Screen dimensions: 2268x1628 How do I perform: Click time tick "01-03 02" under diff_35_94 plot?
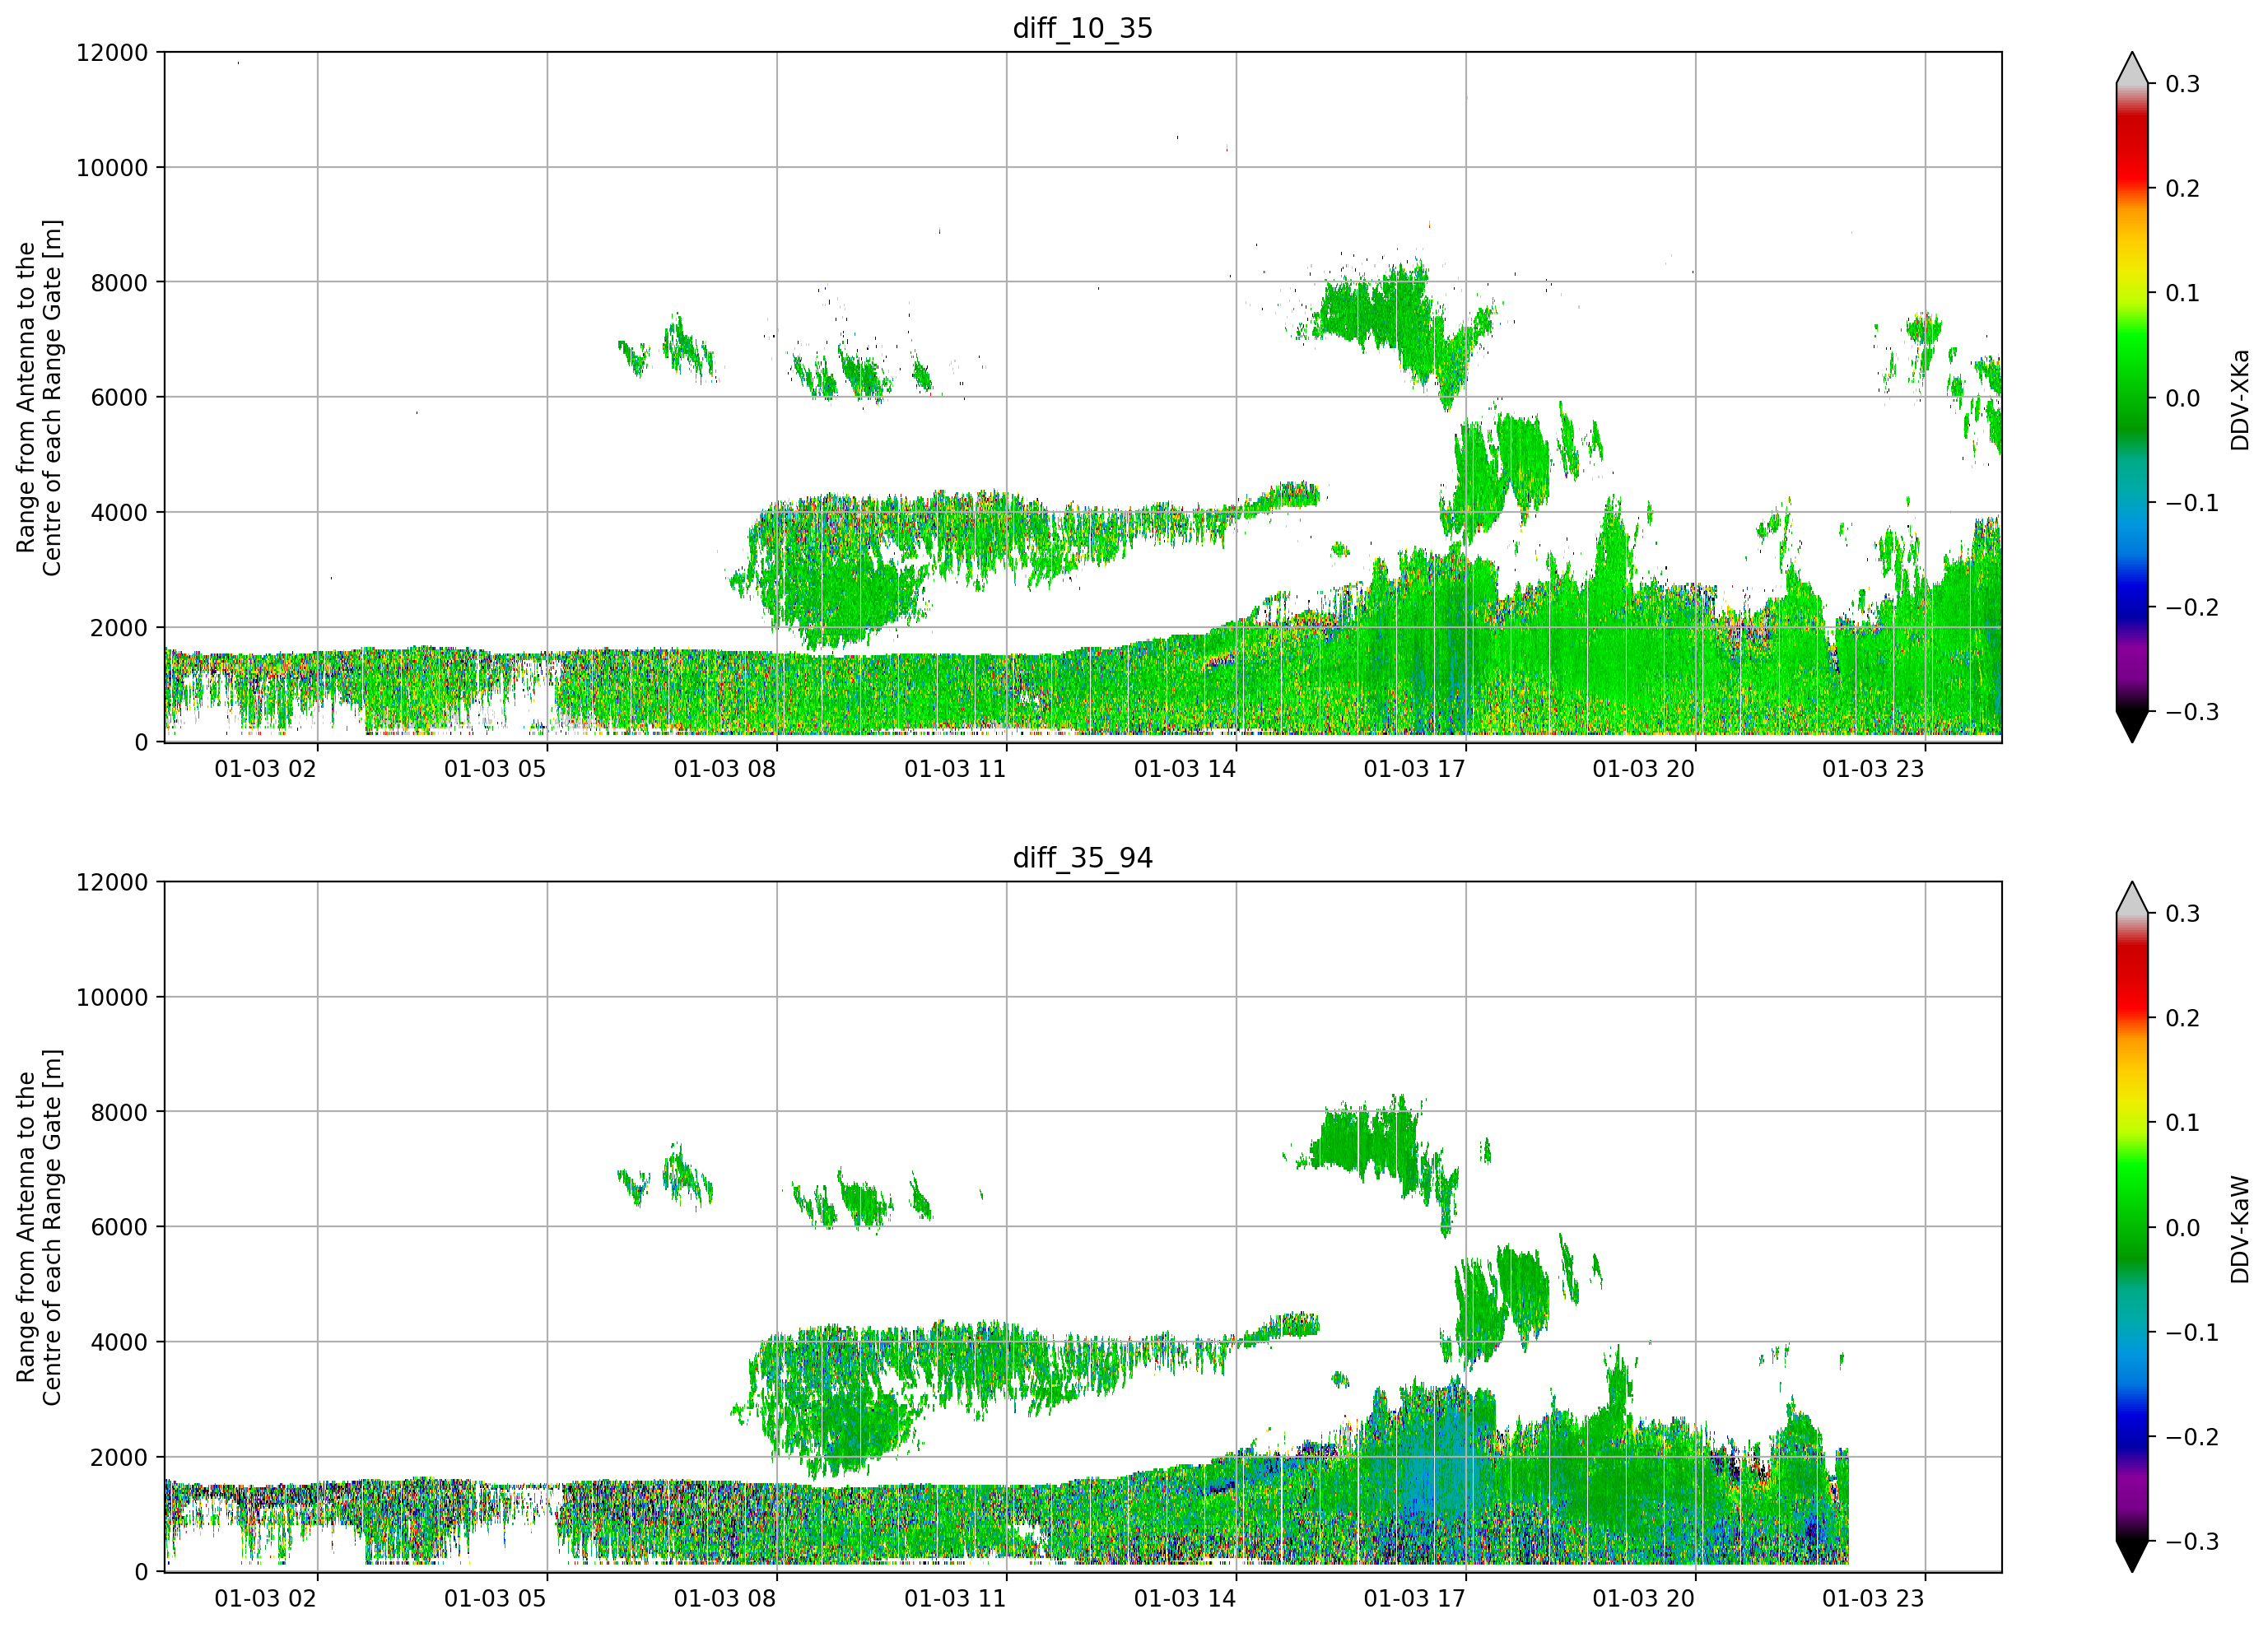(x=265, y=1599)
